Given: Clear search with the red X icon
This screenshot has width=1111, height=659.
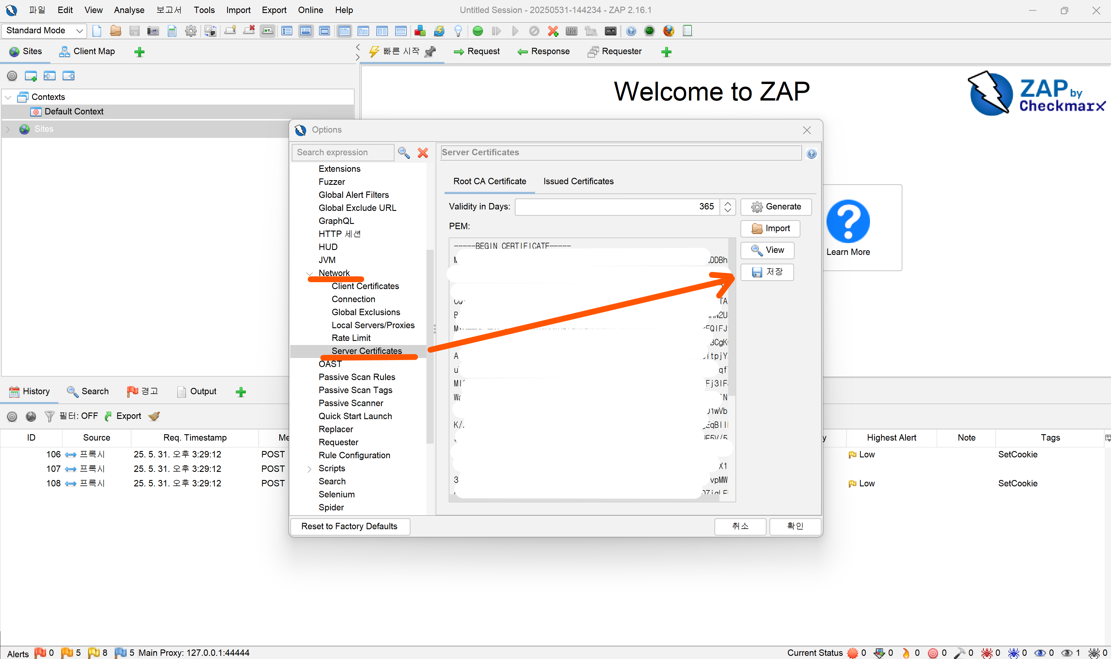Looking at the screenshot, I should tap(423, 153).
